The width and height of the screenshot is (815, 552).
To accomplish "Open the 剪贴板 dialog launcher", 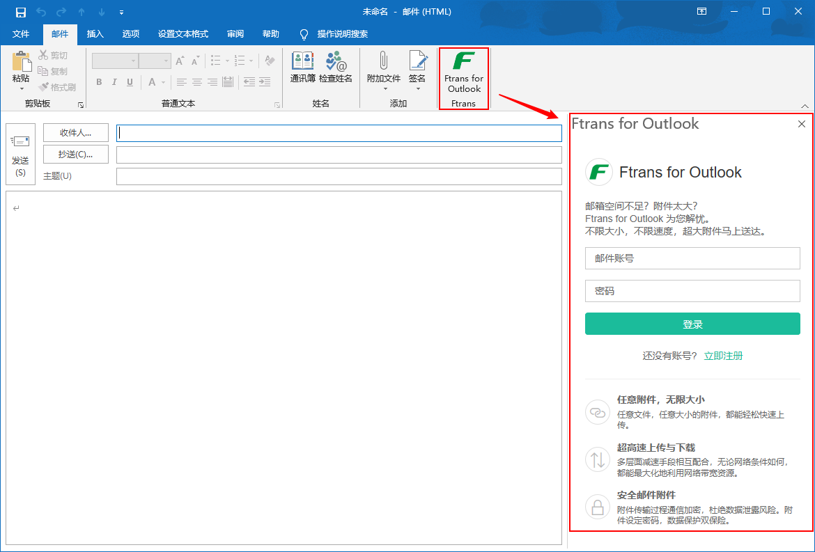I will pyautogui.click(x=81, y=105).
